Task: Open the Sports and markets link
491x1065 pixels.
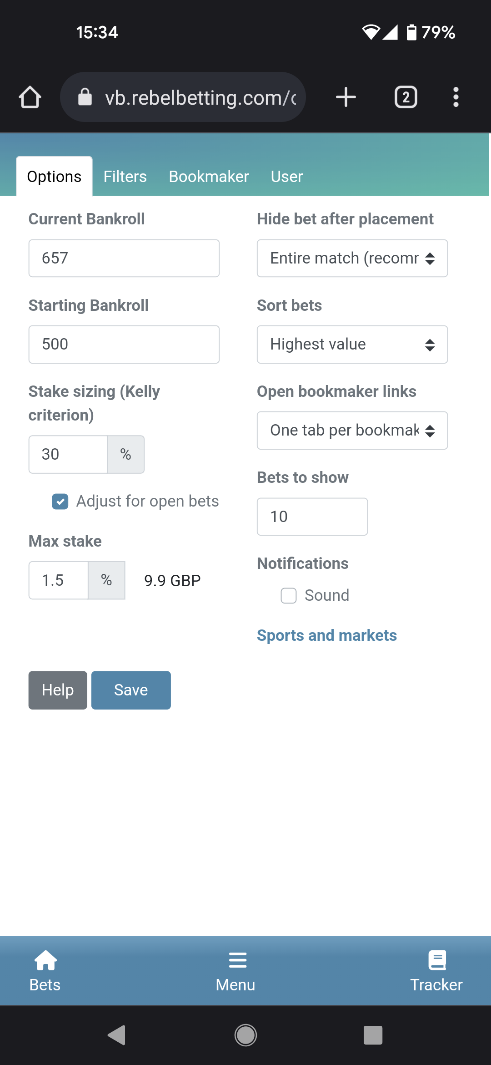Action: [327, 635]
